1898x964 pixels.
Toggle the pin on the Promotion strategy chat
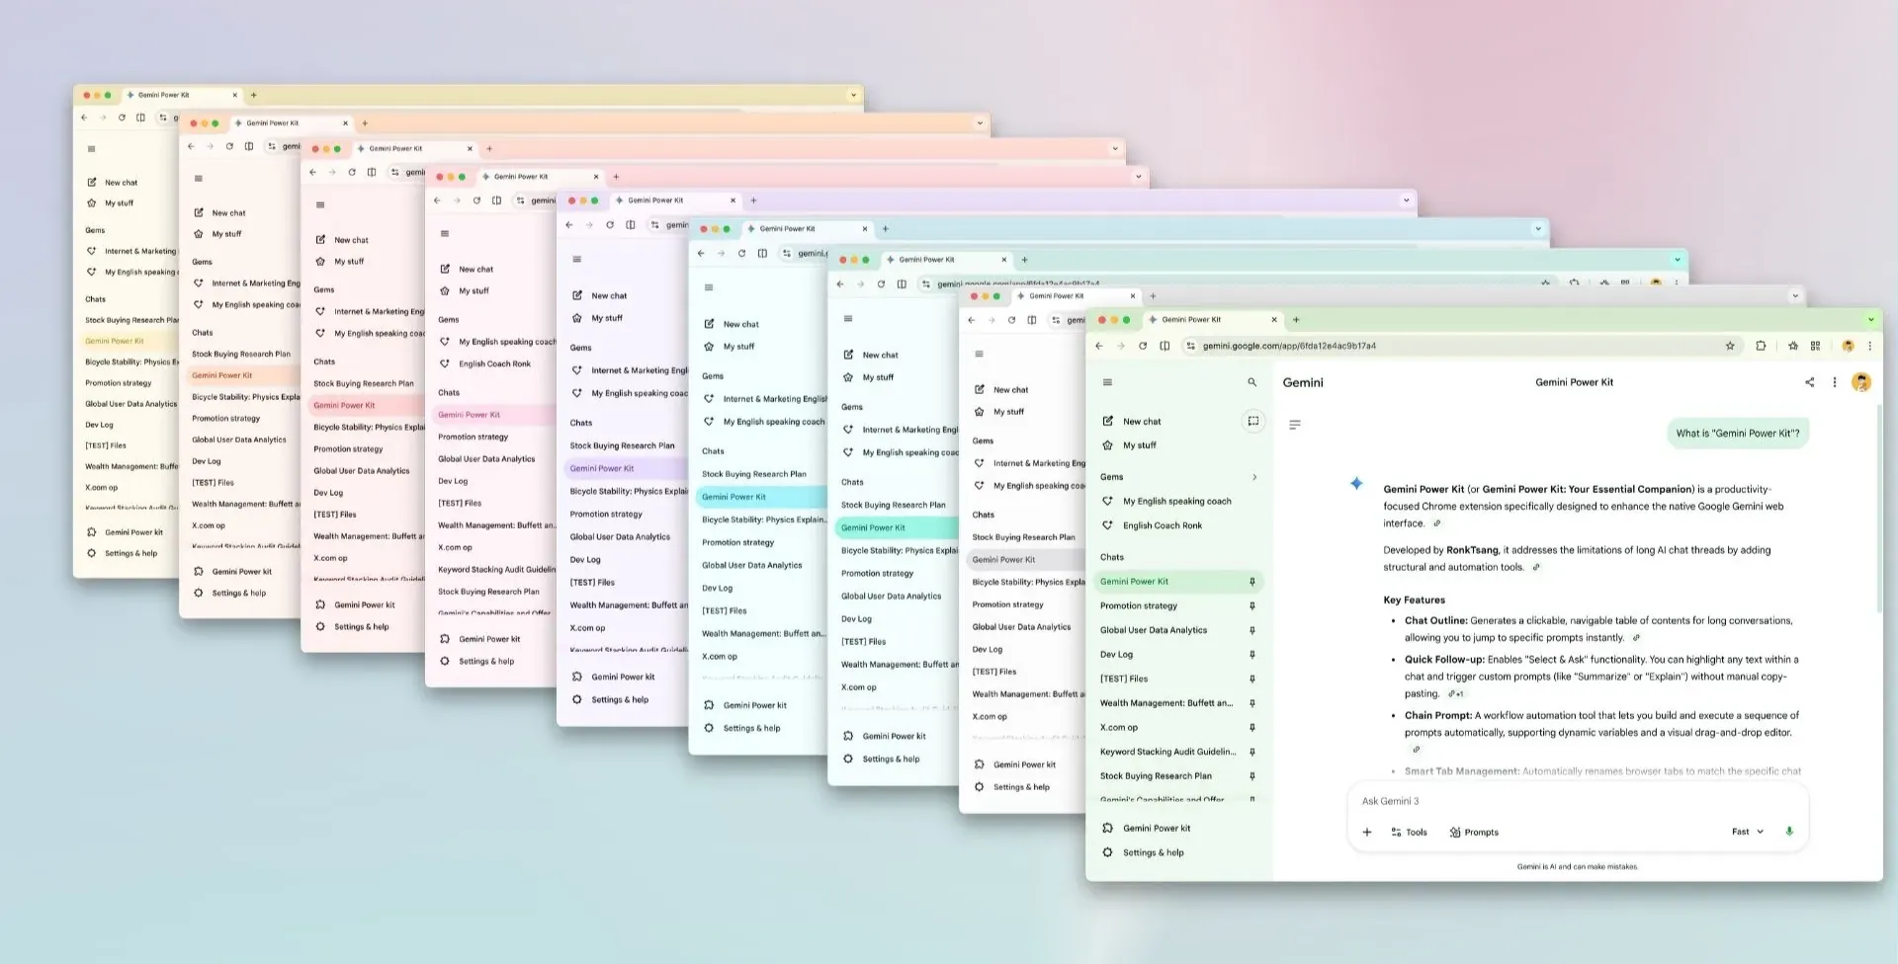[x=1252, y=605]
